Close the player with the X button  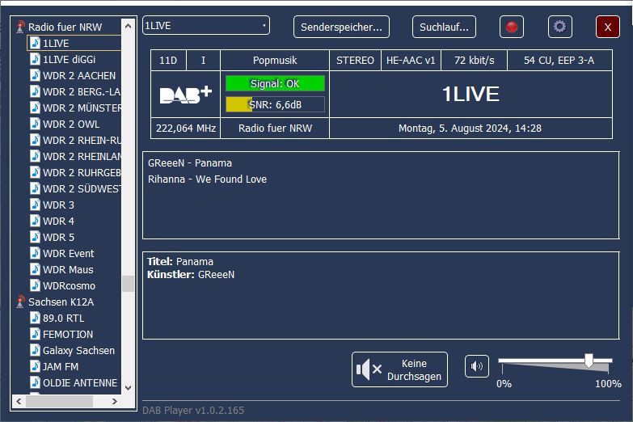coord(607,27)
